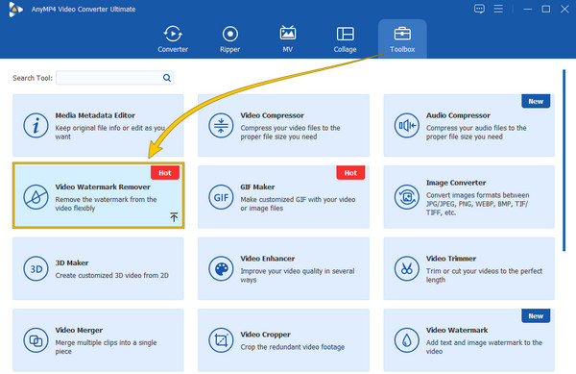
Task: Open Video Cropper title text
Action: coord(265,335)
